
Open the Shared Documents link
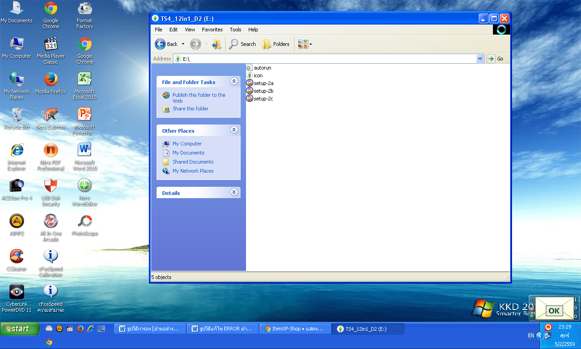click(x=192, y=162)
